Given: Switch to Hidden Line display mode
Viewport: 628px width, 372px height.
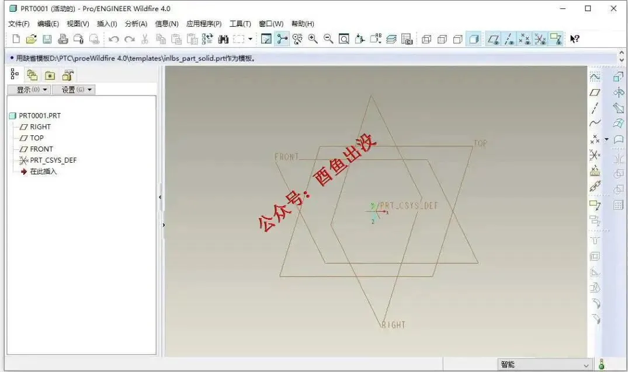Looking at the screenshot, I should coord(442,39).
